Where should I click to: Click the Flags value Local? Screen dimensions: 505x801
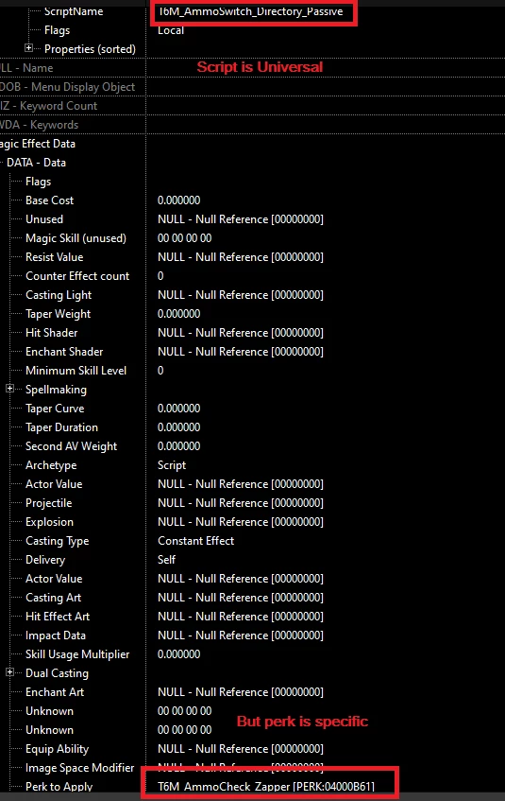coord(171,30)
